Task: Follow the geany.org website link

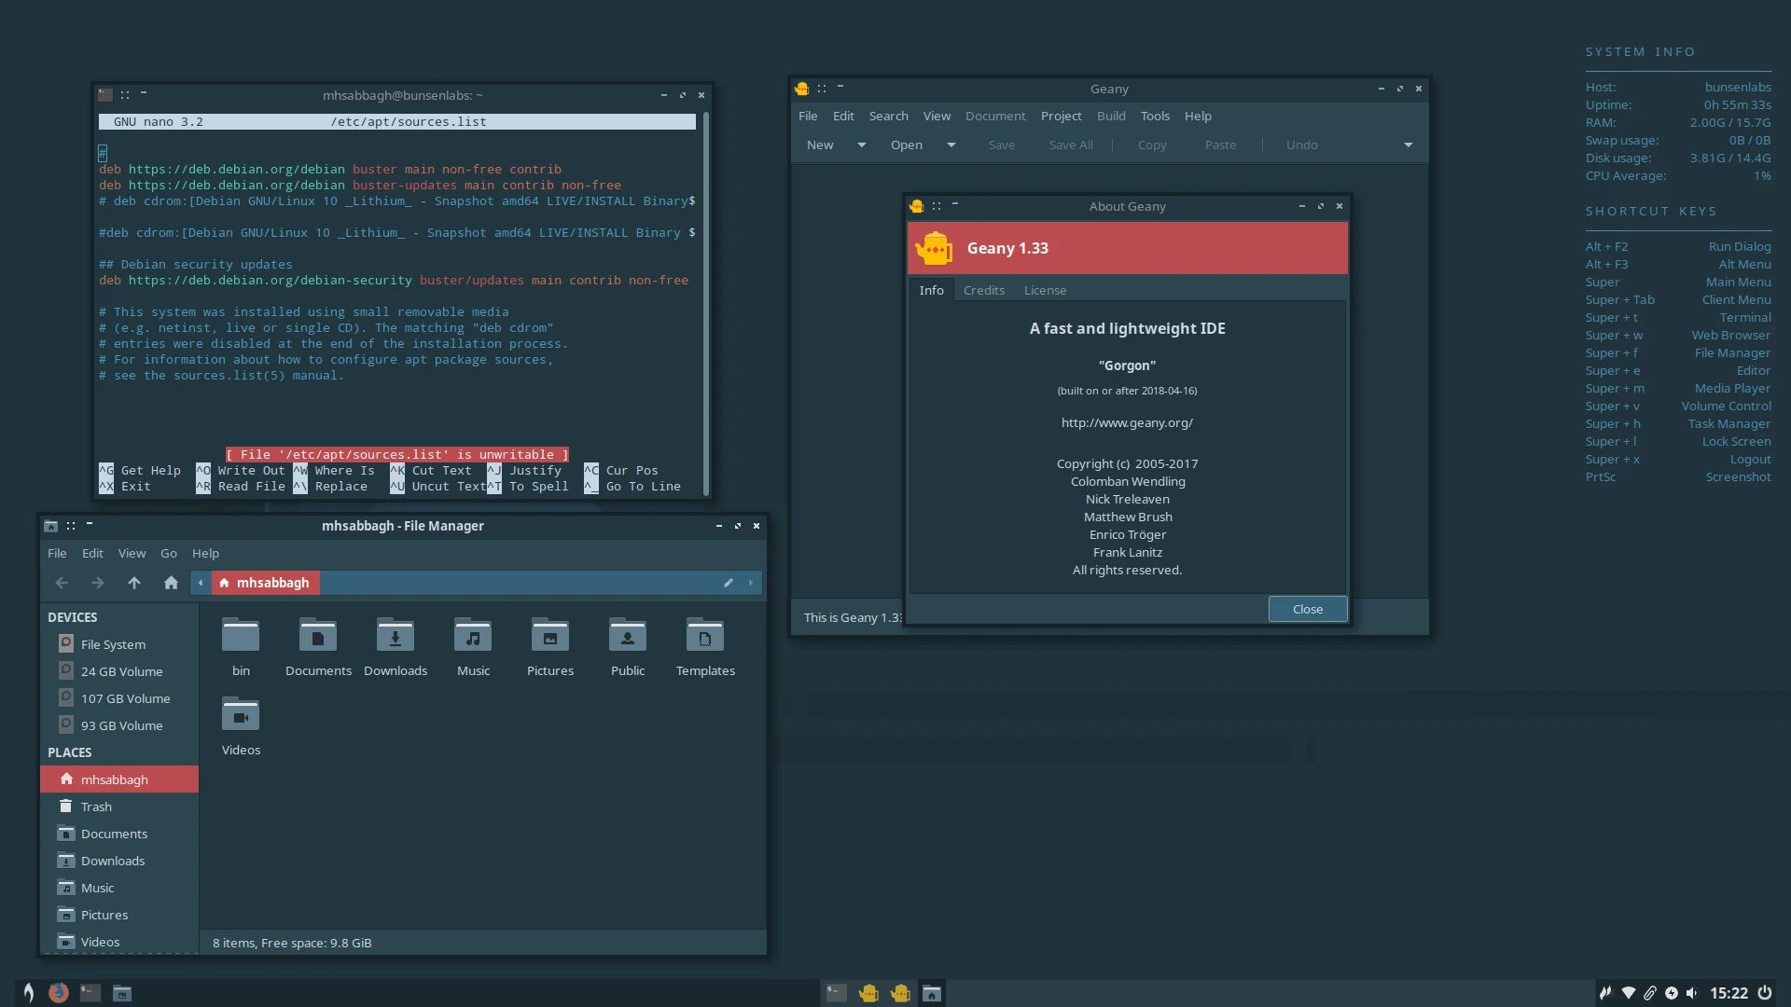Action: (x=1127, y=422)
